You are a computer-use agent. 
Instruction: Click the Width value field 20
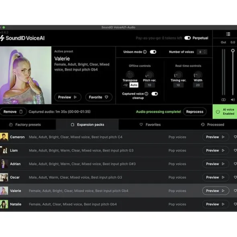click(x=198, y=85)
